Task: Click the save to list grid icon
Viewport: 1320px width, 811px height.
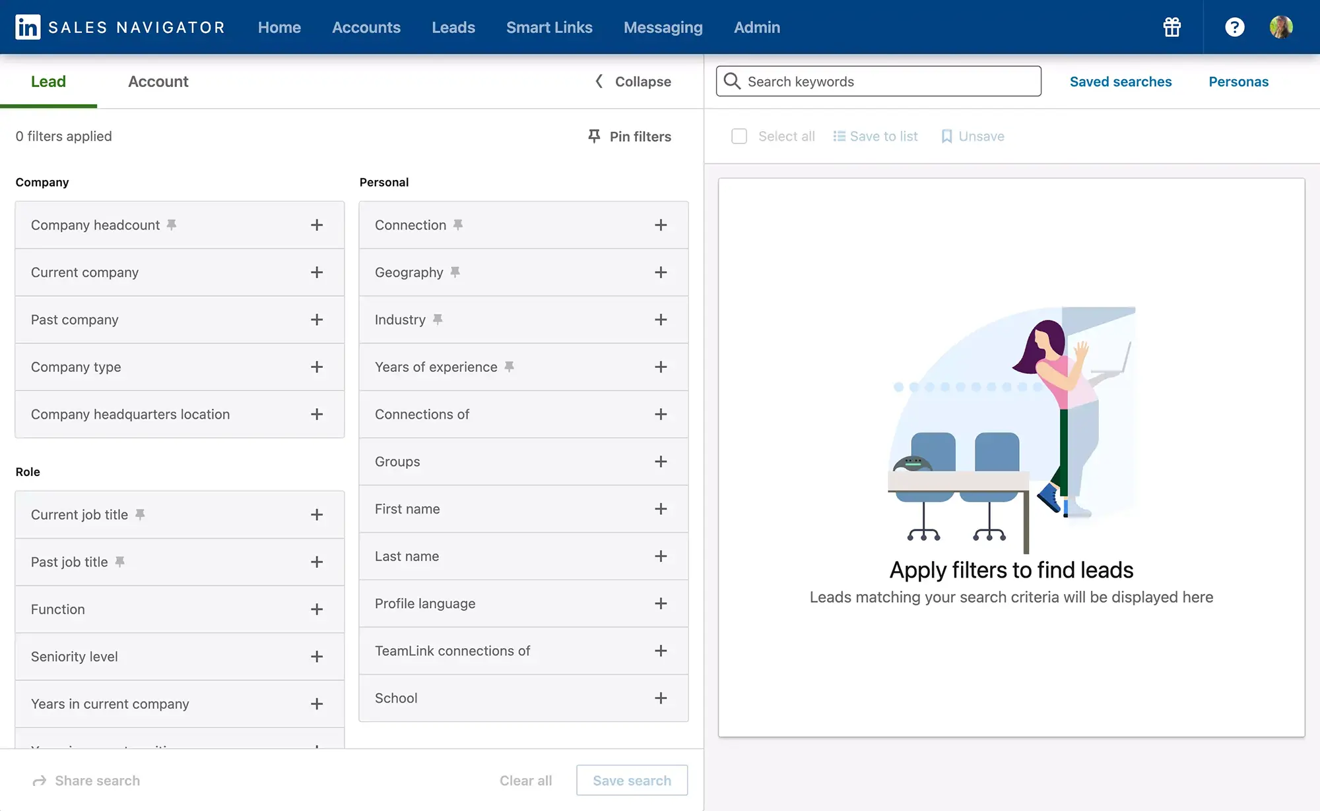Action: click(x=838, y=136)
